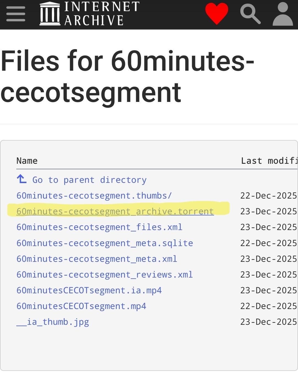Image resolution: width=298 pixels, height=372 pixels.
Task: Open the 60minutes-cecotsegment.thumbs/ folder
Action: pos(94,196)
